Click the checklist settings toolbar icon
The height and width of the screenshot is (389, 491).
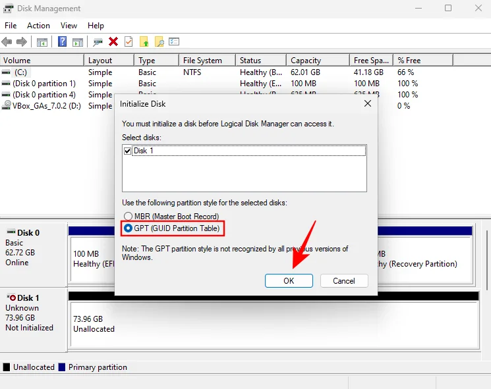point(174,41)
